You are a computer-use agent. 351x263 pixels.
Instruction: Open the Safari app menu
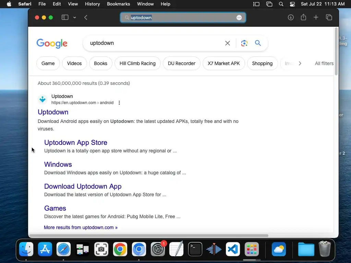tap(25, 4)
